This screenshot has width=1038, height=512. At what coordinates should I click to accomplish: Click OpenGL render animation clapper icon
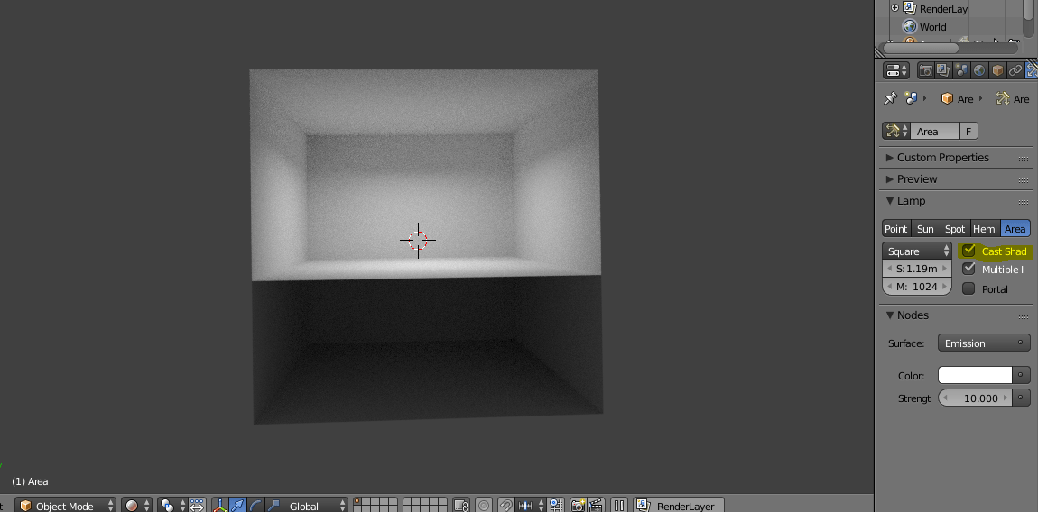(596, 506)
